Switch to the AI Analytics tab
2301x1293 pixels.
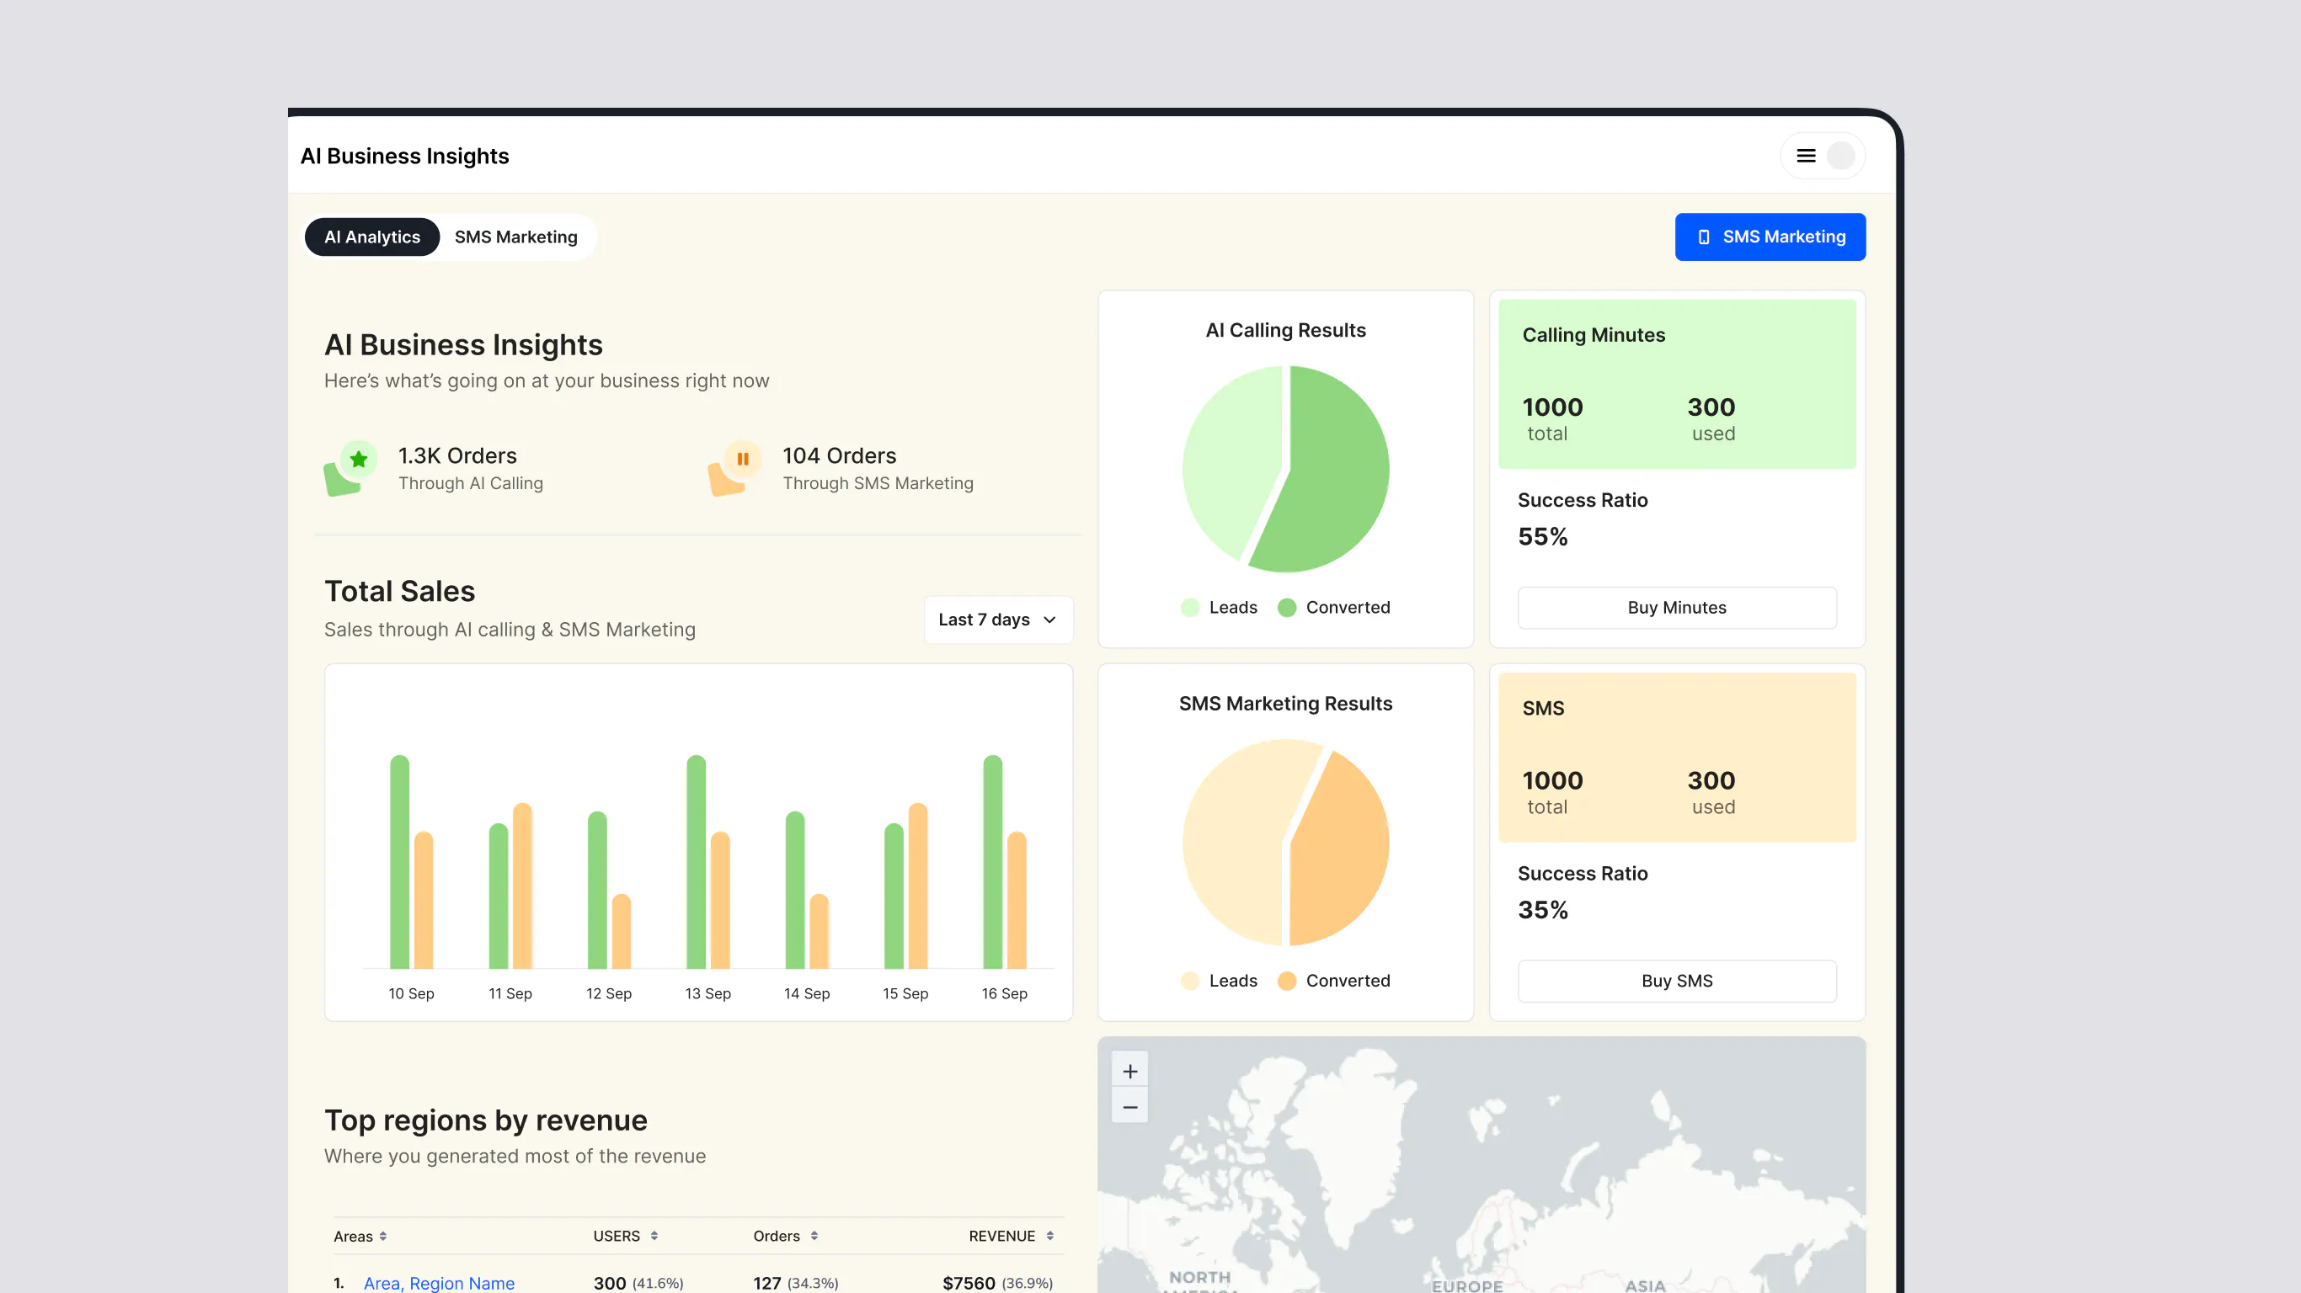[371, 237]
